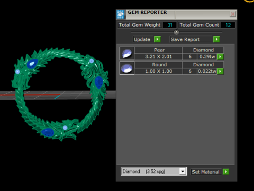The image size is (254, 191).
Task: Click the 3.21 X 2.01 size cell
Action: [158, 57]
